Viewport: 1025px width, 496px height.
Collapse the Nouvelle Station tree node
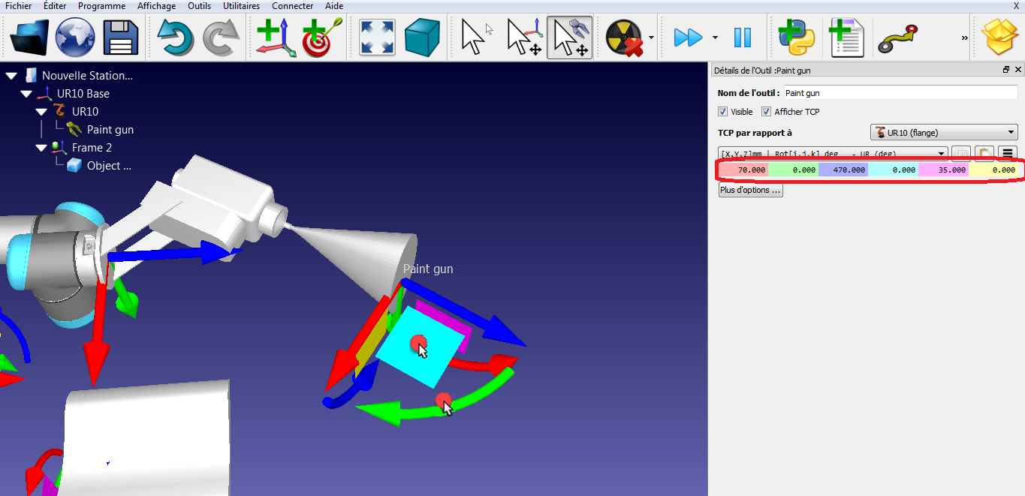pyautogui.click(x=11, y=76)
